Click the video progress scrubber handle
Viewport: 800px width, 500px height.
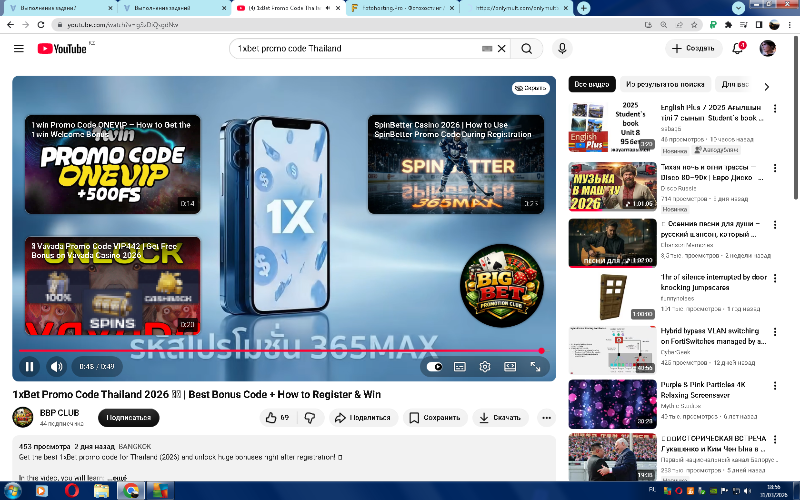[x=541, y=351]
